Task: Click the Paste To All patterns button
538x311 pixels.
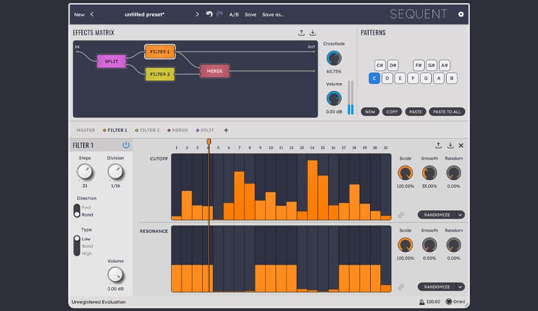Action: [x=447, y=112]
